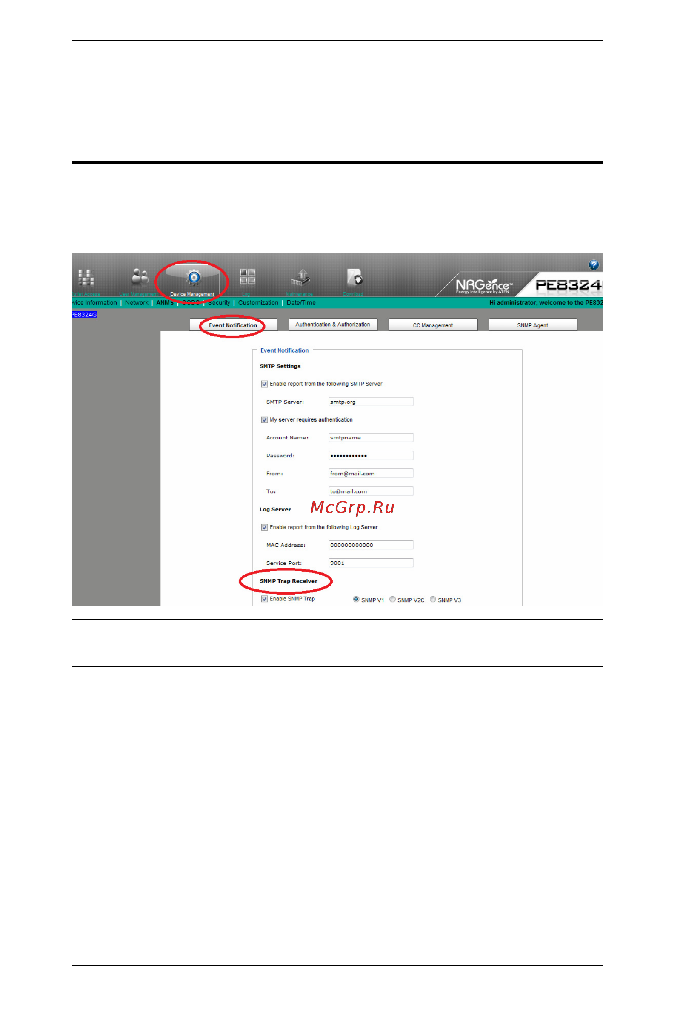Click the SMTP Settings heading text
The height and width of the screenshot is (1014, 700).
coord(280,366)
